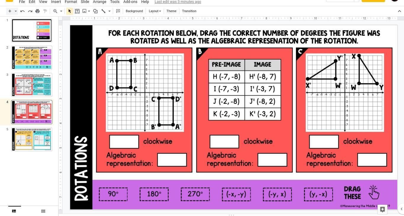Click the Theme button
404x216 pixels.
(171, 11)
